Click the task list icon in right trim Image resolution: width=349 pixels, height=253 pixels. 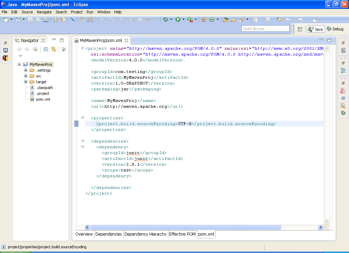click(343, 50)
